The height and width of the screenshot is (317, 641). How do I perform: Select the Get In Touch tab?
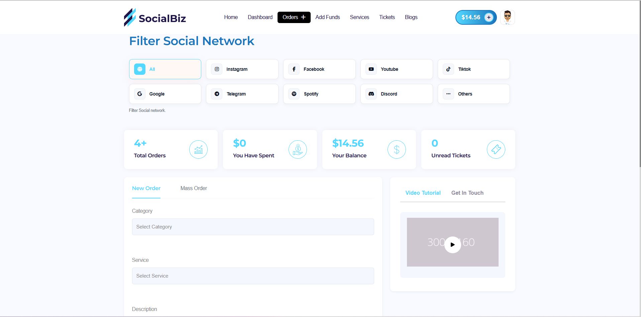click(467, 193)
